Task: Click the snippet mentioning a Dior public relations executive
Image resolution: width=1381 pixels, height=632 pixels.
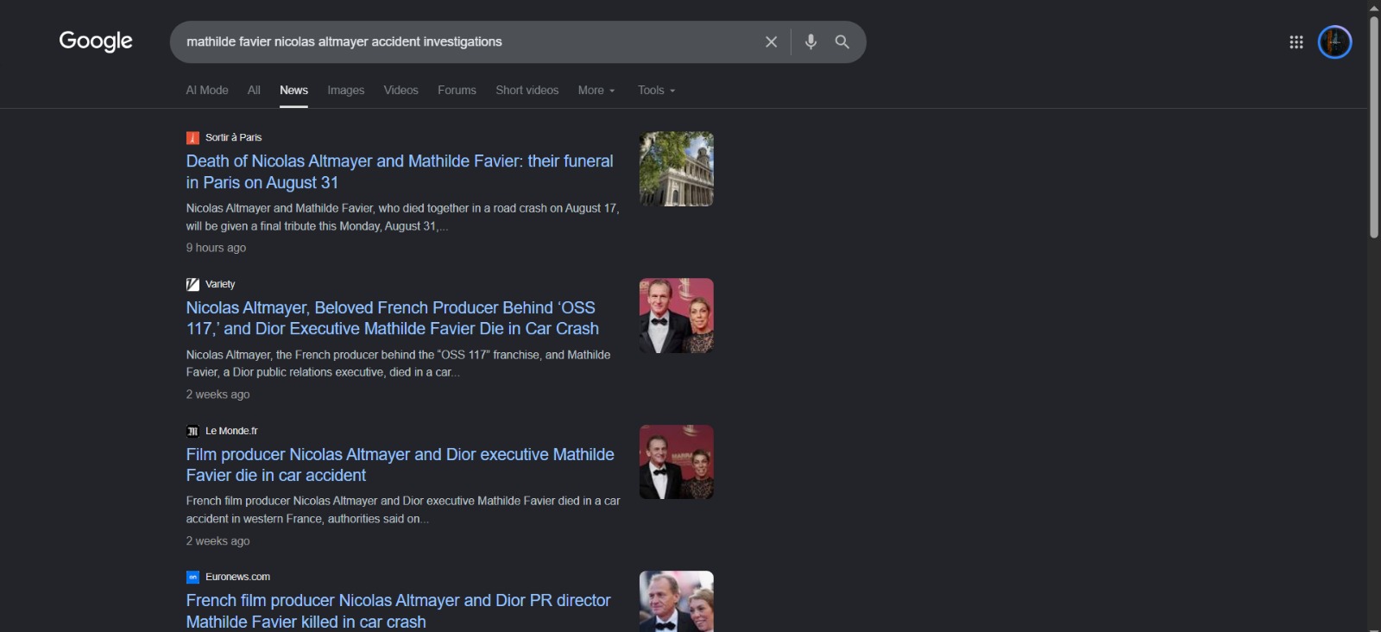Action: pyautogui.click(x=398, y=363)
